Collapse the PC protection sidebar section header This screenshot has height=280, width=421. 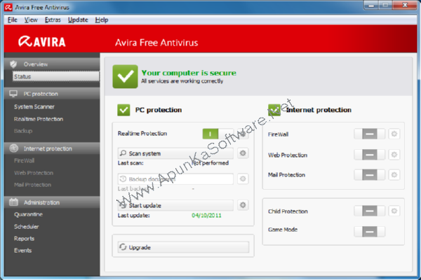coord(52,94)
